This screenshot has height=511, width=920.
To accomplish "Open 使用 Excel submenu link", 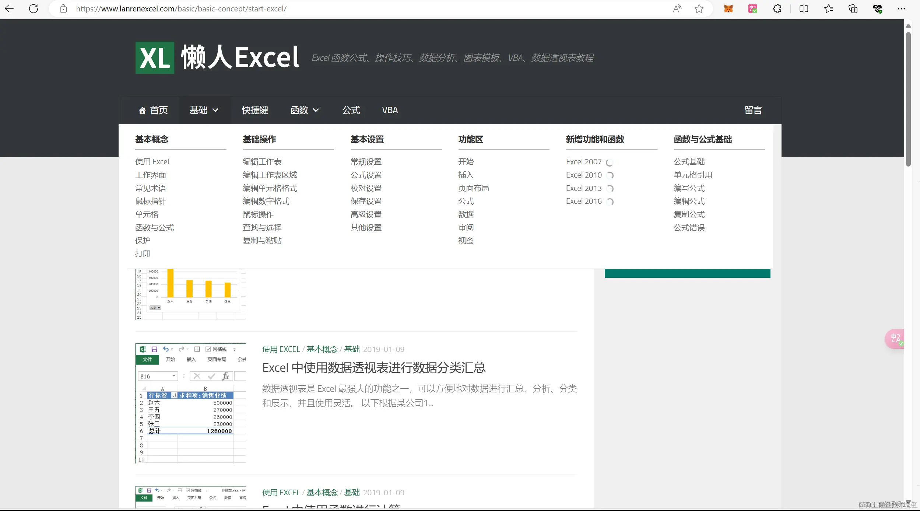I will pos(152,162).
